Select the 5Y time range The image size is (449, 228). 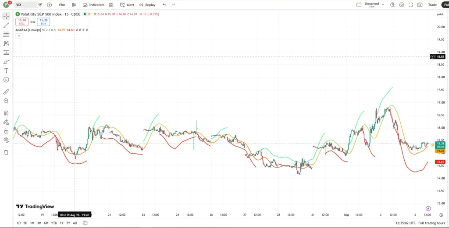pyautogui.click(x=68, y=223)
